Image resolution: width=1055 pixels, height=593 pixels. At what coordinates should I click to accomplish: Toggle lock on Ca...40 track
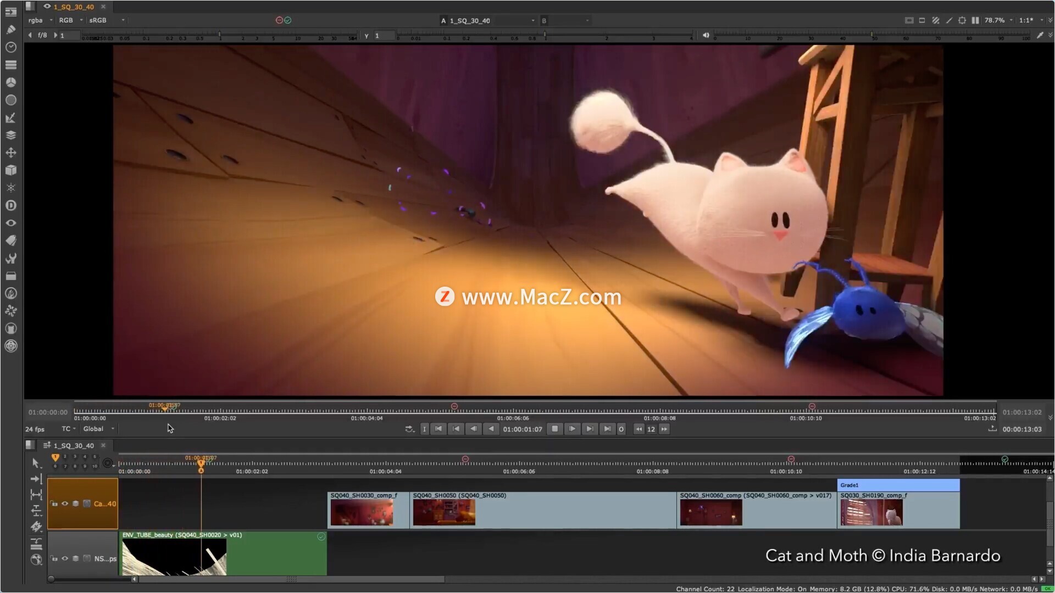[x=54, y=504]
